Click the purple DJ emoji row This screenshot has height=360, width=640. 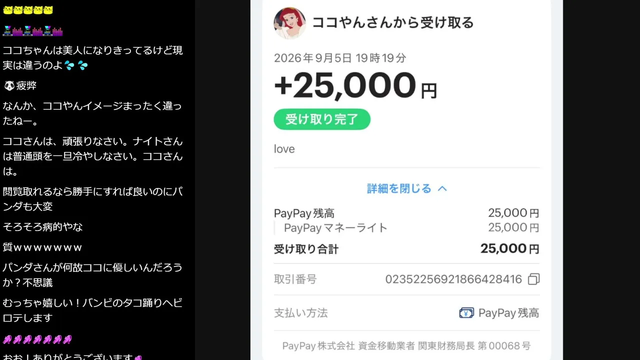(32, 30)
